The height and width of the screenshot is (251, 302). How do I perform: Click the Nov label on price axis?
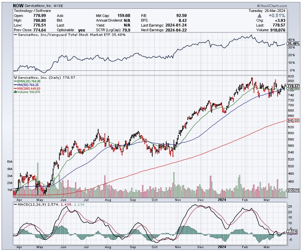click(x=178, y=198)
